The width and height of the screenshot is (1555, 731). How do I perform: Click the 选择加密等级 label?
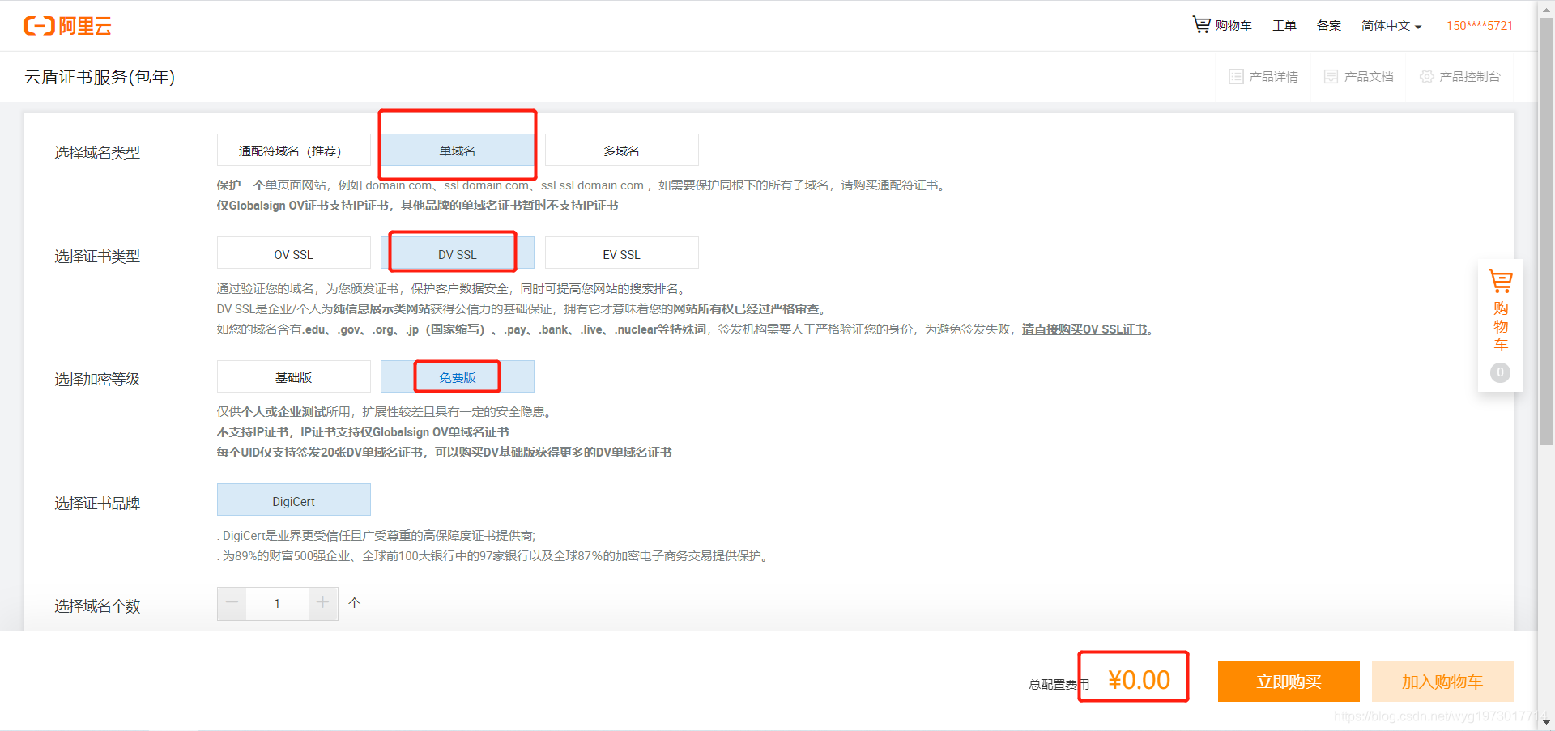click(97, 380)
